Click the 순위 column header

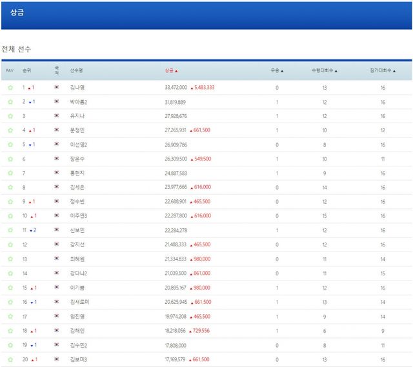(26, 70)
